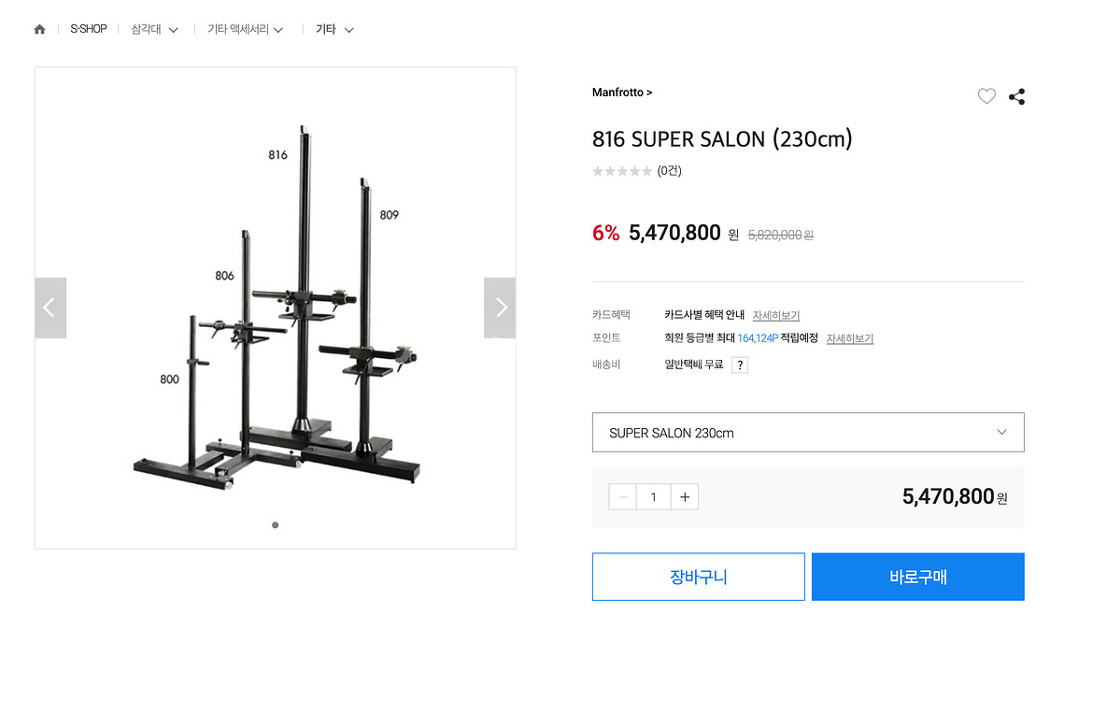Show previous product image
The image size is (1107, 701).
pyautogui.click(x=50, y=308)
